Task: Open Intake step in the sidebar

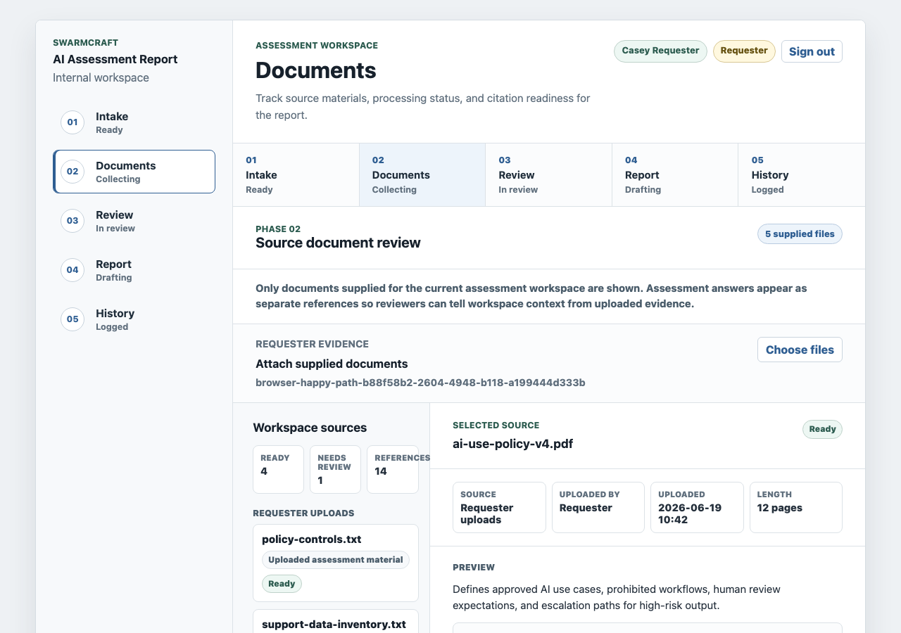Action: (x=134, y=122)
